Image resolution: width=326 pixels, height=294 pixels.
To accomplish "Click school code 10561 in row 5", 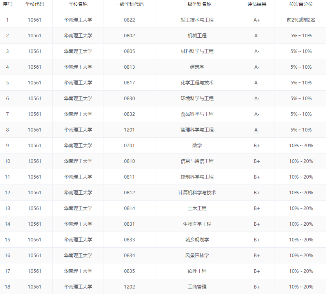I will [35, 83].
